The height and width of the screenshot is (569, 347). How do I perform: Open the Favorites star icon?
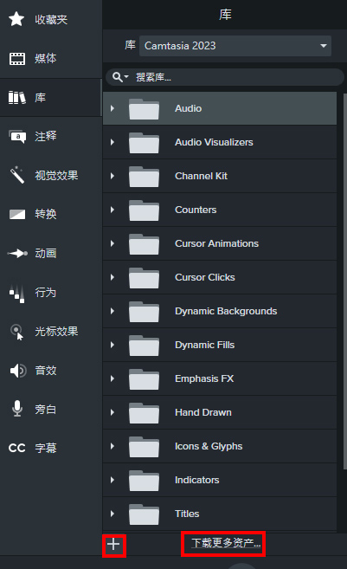[x=16, y=19]
